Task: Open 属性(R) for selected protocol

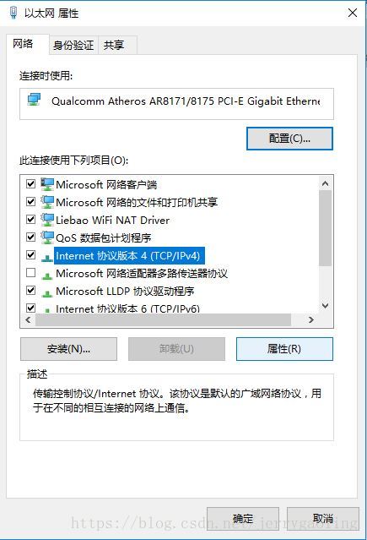Action: 284,349
